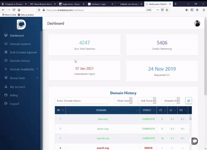
Task: Reload the current page
Action: (14, 10)
